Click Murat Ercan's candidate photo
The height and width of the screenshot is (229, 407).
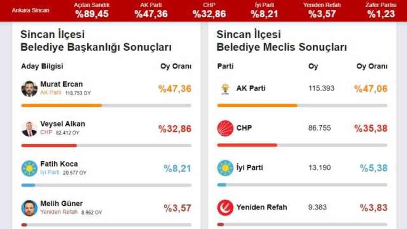29,88
